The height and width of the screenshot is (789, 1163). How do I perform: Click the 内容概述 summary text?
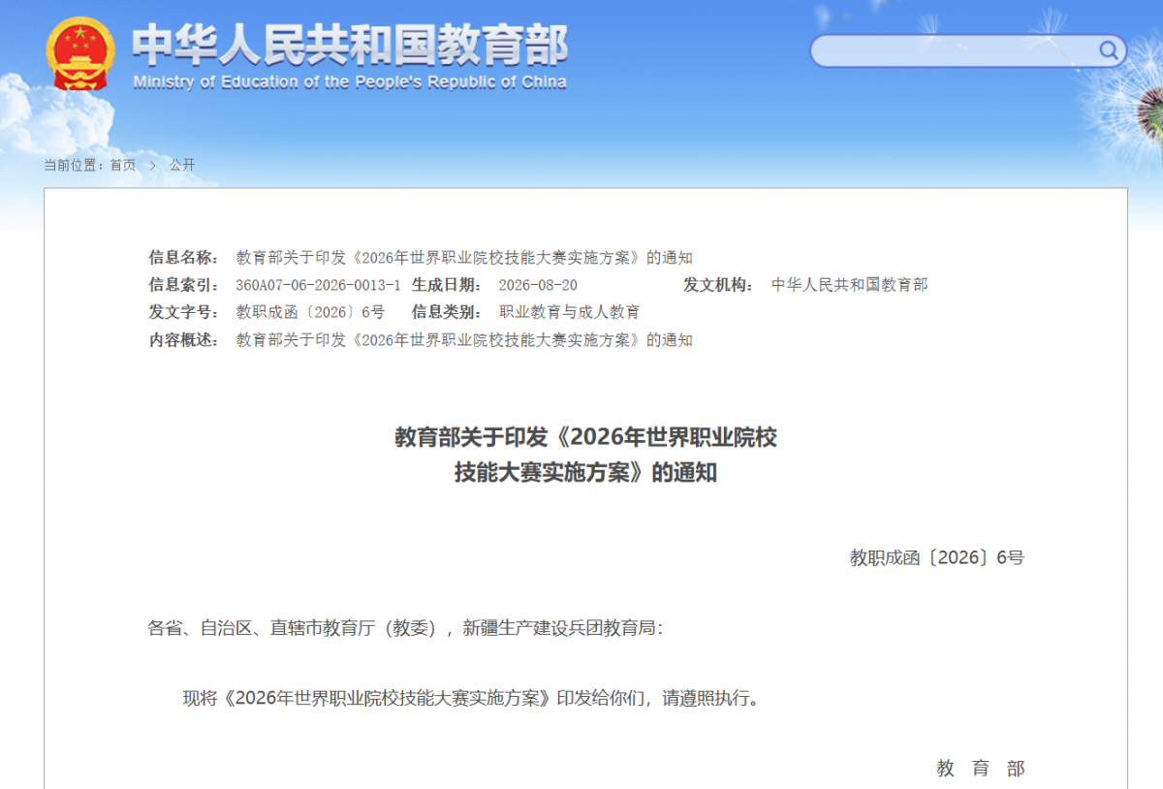pos(464,340)
